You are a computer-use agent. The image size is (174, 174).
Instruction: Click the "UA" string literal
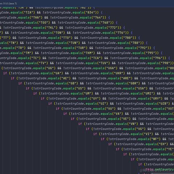click(x=58, y=73)
